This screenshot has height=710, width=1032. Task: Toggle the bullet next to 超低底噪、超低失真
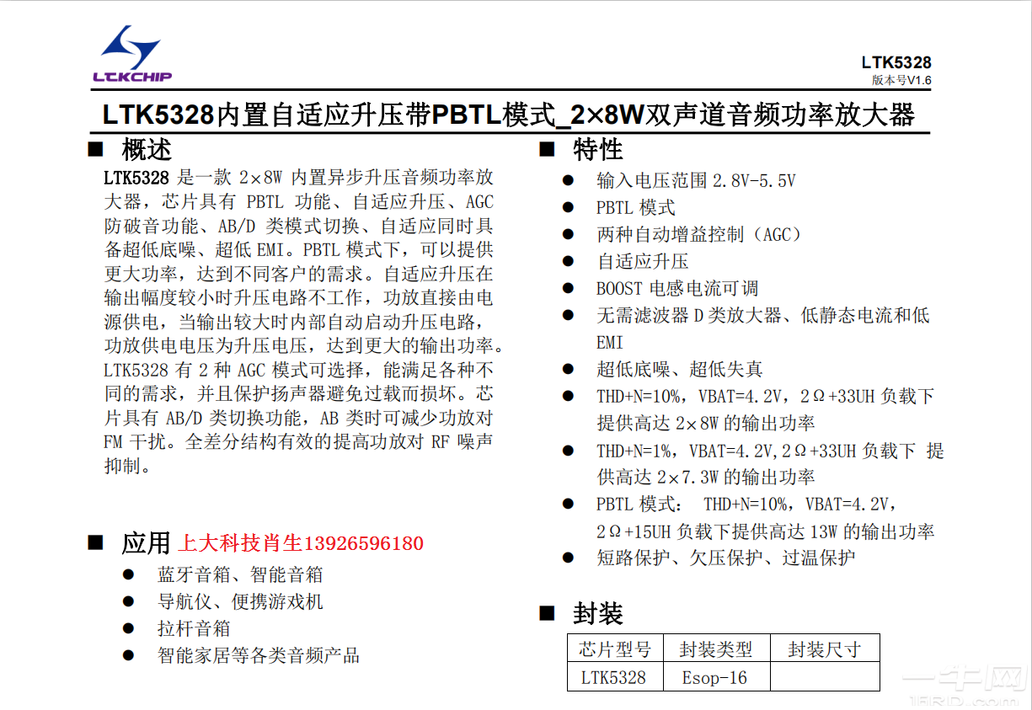(568, 368)
